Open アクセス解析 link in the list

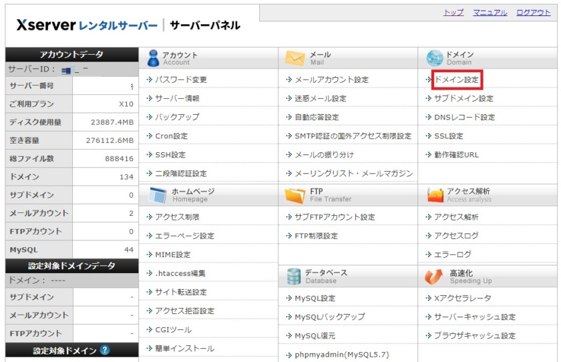tap(456, 217)
